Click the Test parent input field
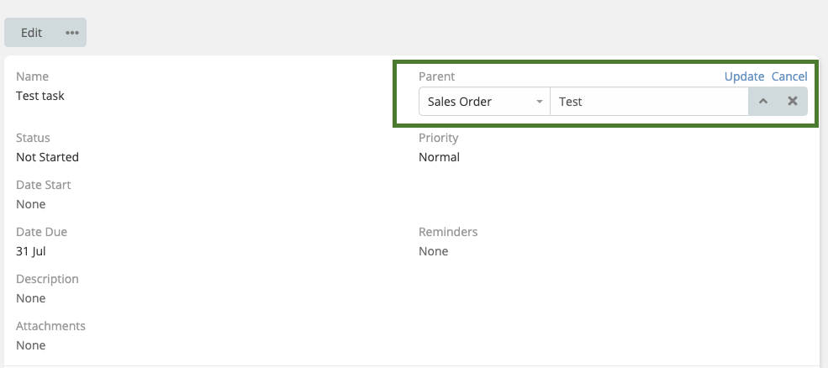 (x=648, y=102)
